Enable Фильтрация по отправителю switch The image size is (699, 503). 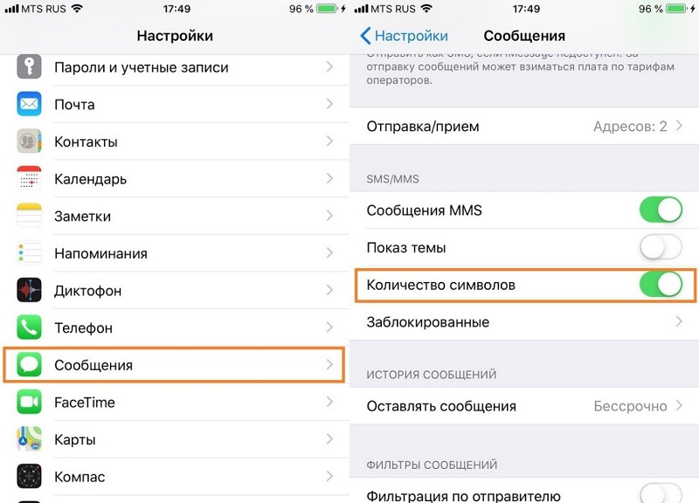(660, 493)
